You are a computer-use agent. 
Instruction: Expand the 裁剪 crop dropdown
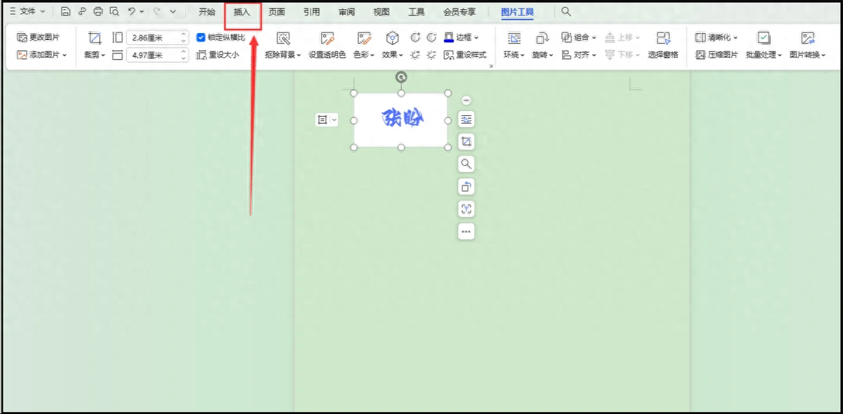(x=94, y=55)
